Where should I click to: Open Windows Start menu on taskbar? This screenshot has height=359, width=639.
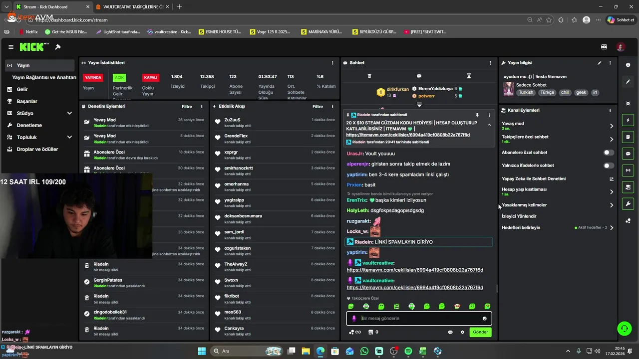click(202, 351)
